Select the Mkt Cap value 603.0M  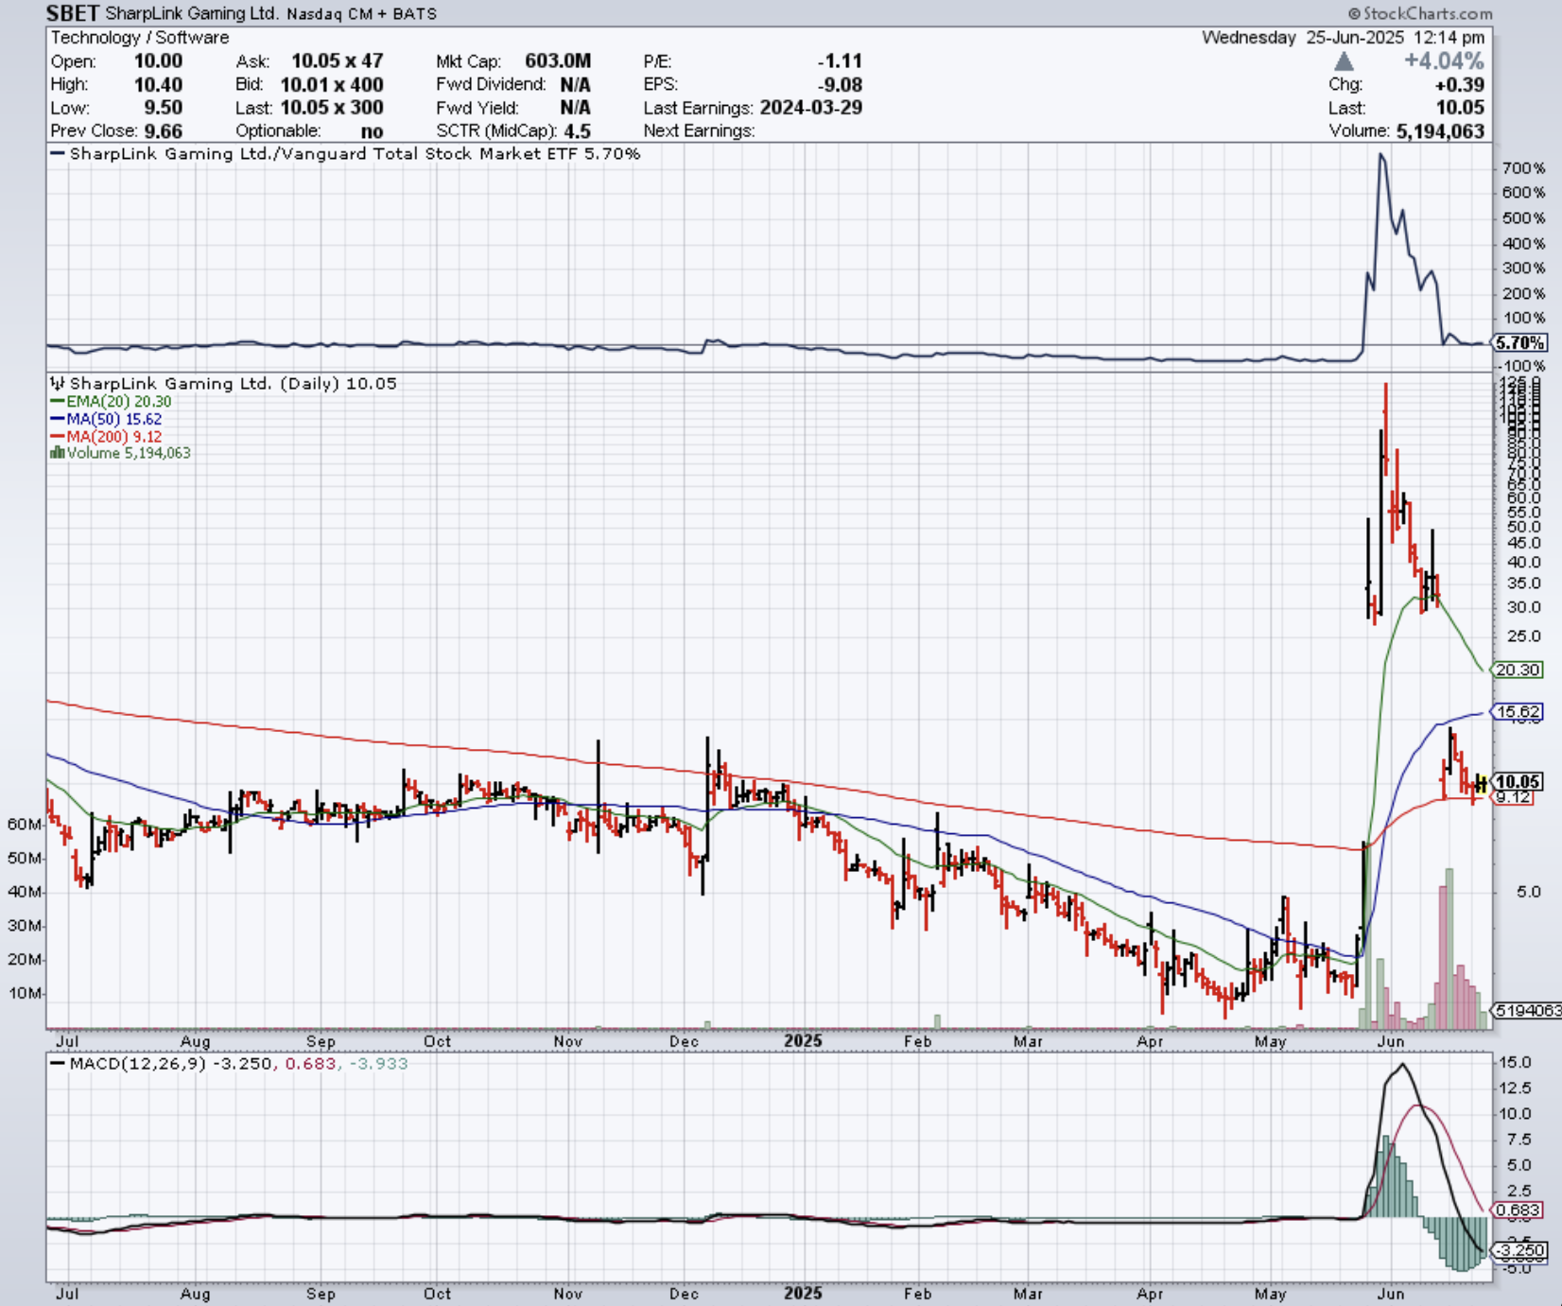(x=558, y=61)
